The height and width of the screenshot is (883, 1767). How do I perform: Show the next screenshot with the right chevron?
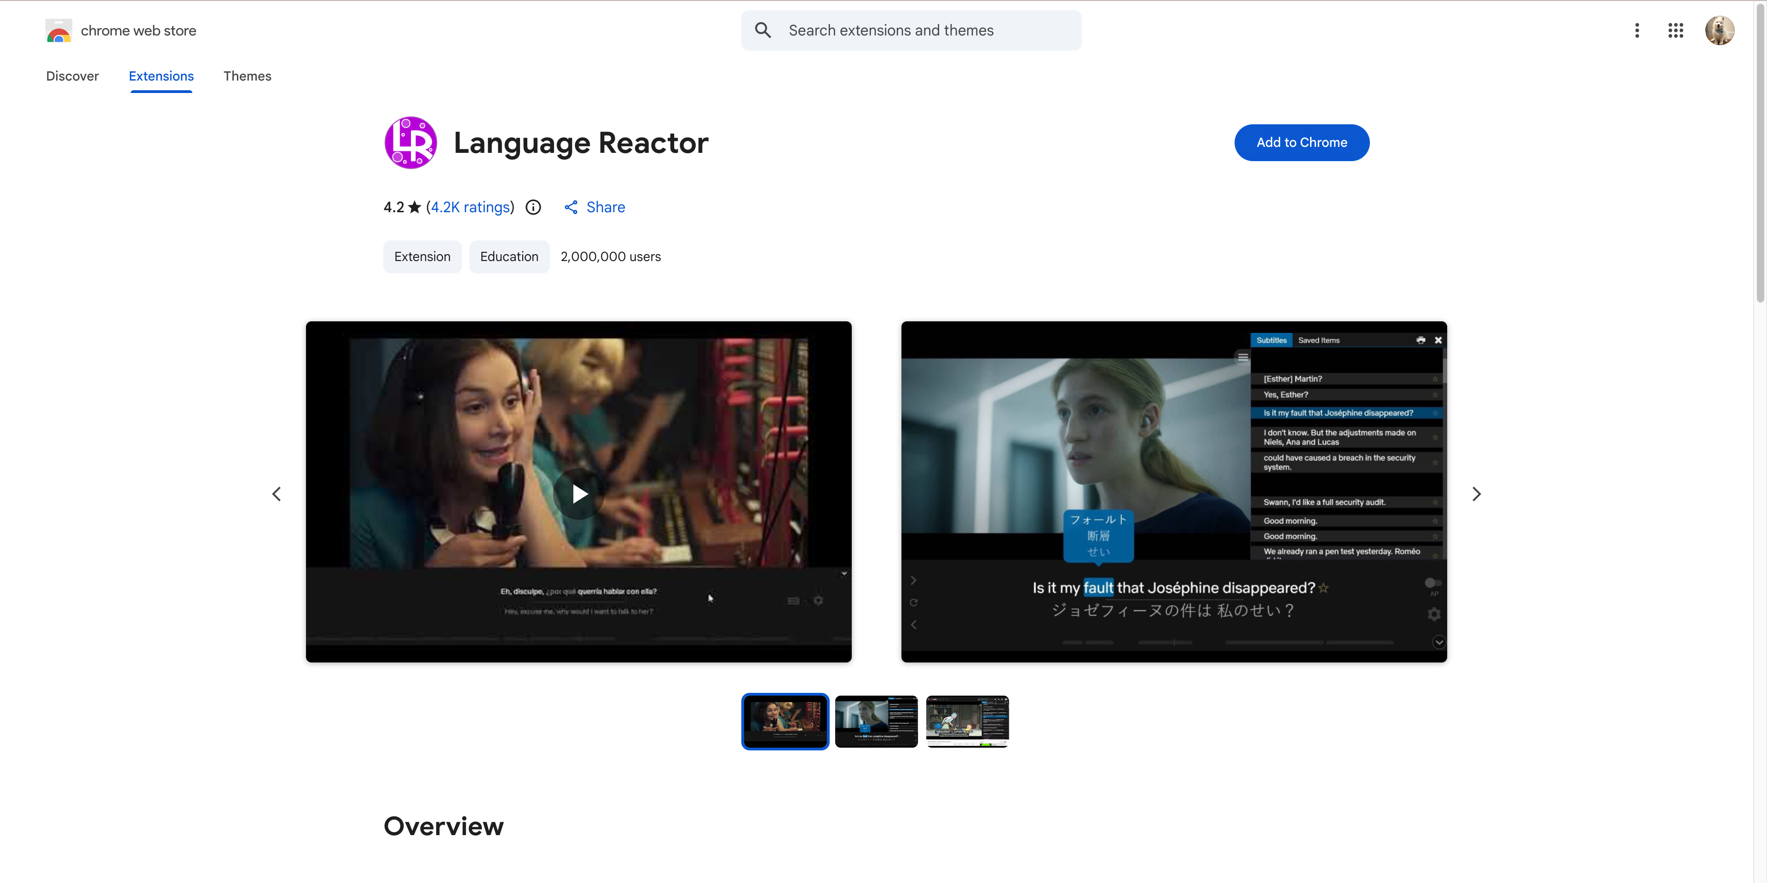point(1476,494)
